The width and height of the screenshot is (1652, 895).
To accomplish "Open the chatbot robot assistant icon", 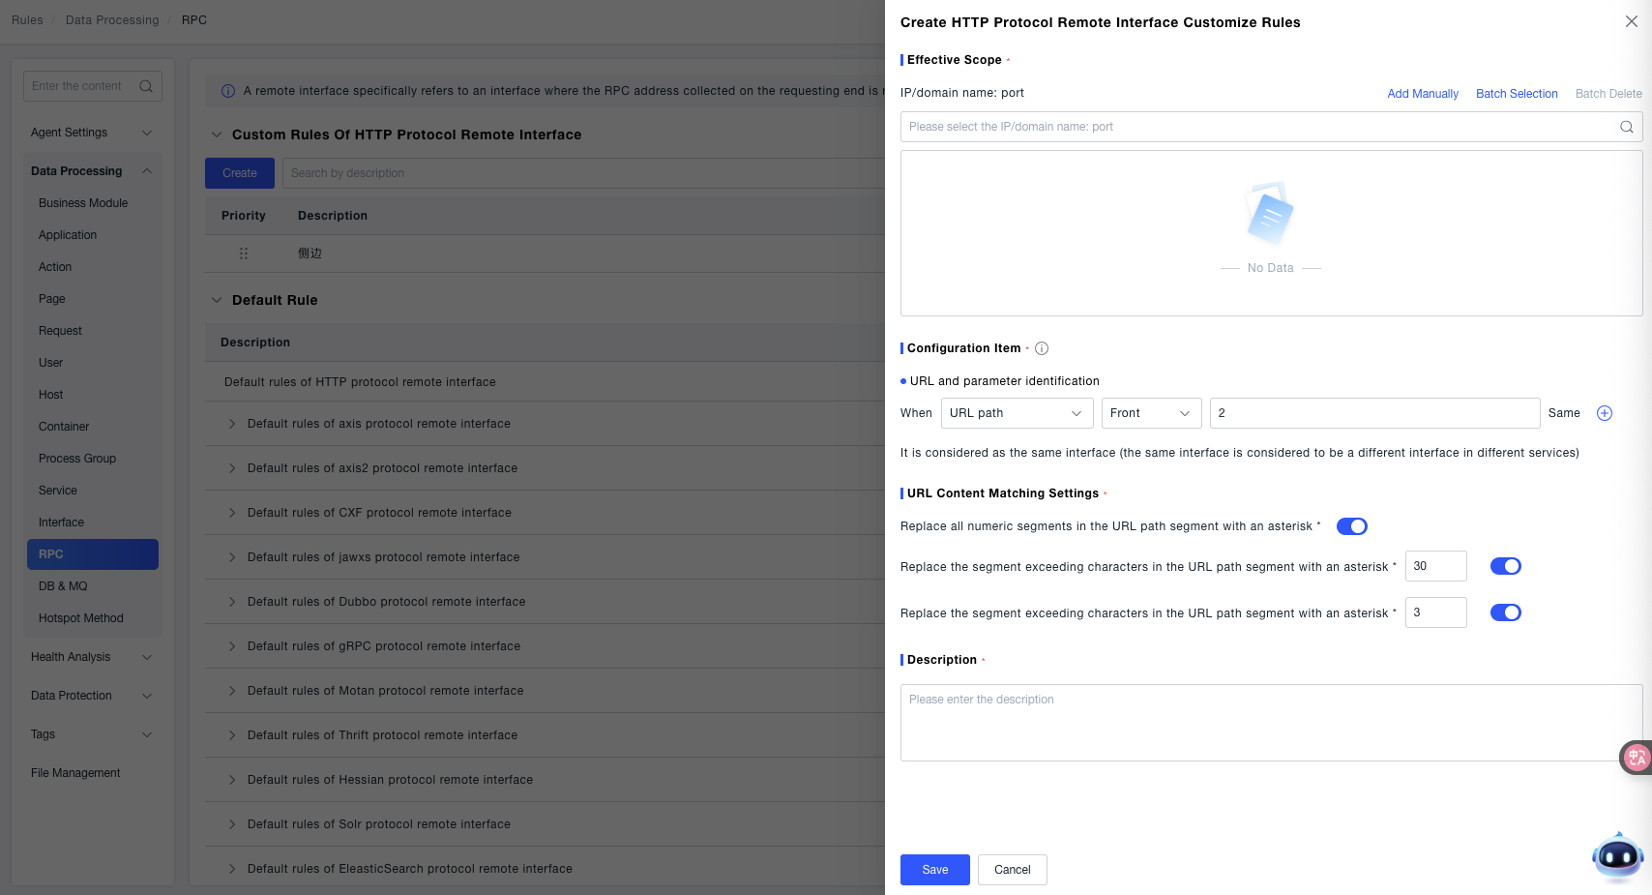I will pos(1617,856).
